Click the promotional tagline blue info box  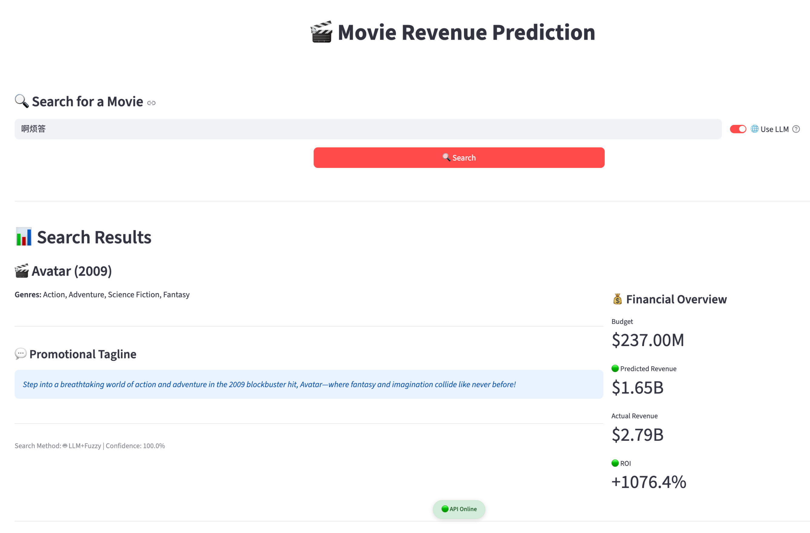pos(308,384)
